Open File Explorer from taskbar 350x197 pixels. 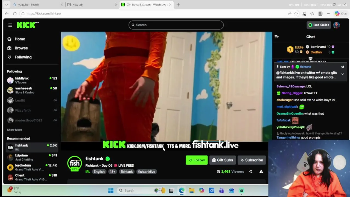[x=191, y=190]
